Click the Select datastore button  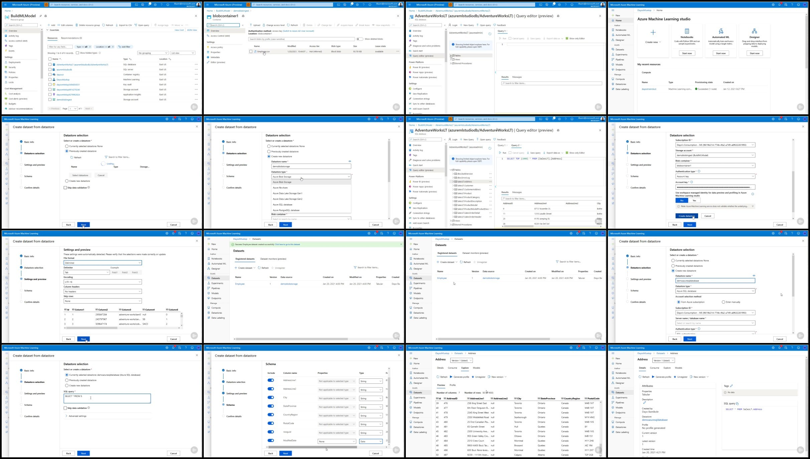pyautogui.click(x=80, y=175)
